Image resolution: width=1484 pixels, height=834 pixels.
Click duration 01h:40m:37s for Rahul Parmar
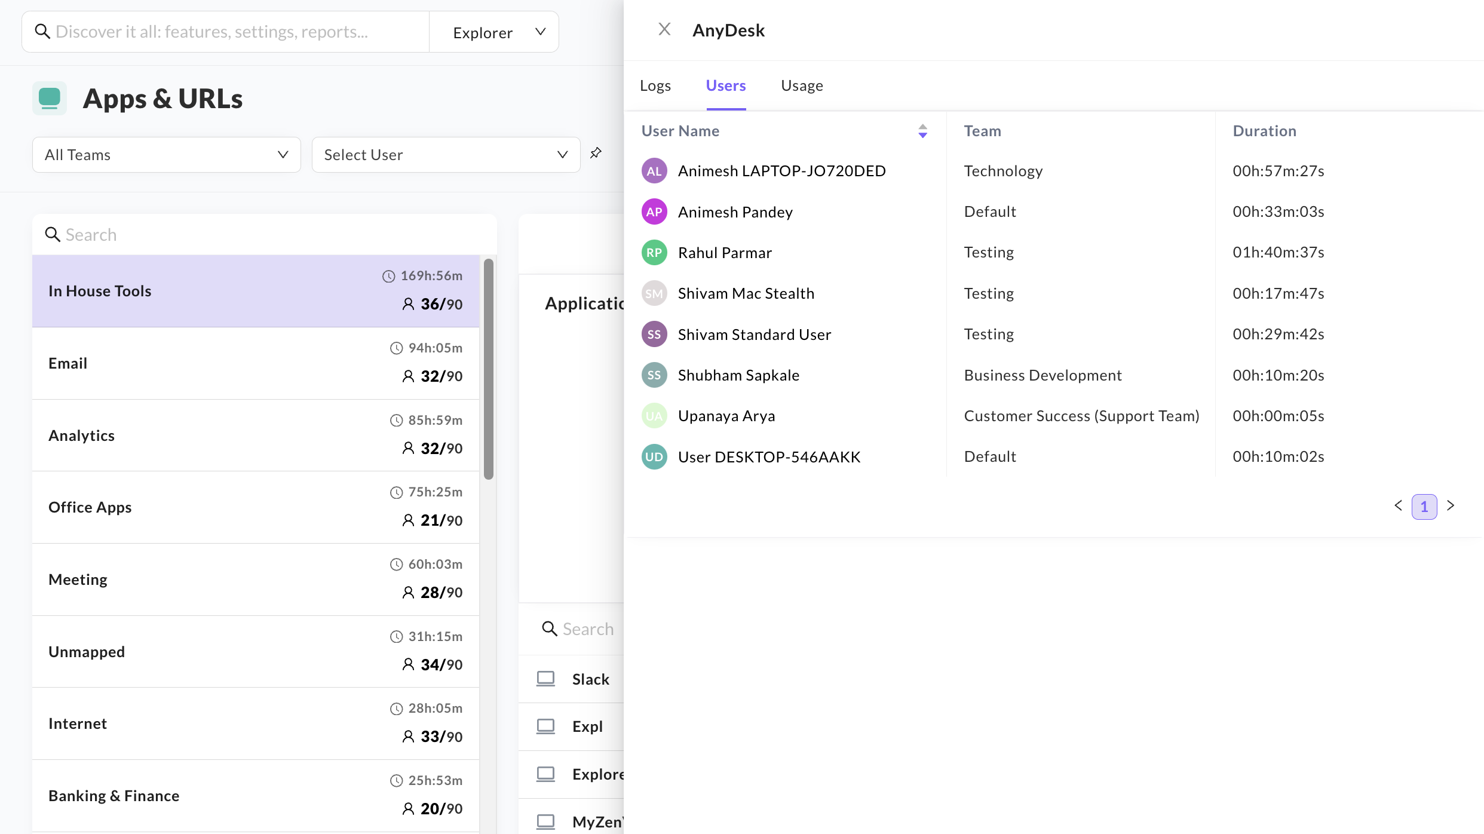pos(1278,252)
